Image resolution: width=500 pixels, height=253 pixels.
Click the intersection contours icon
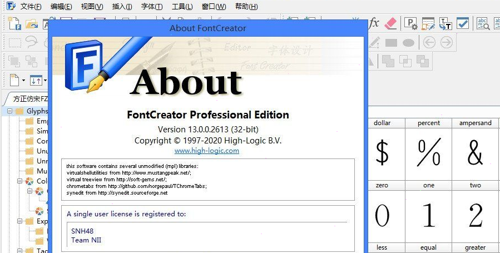(x=405, y=61)
